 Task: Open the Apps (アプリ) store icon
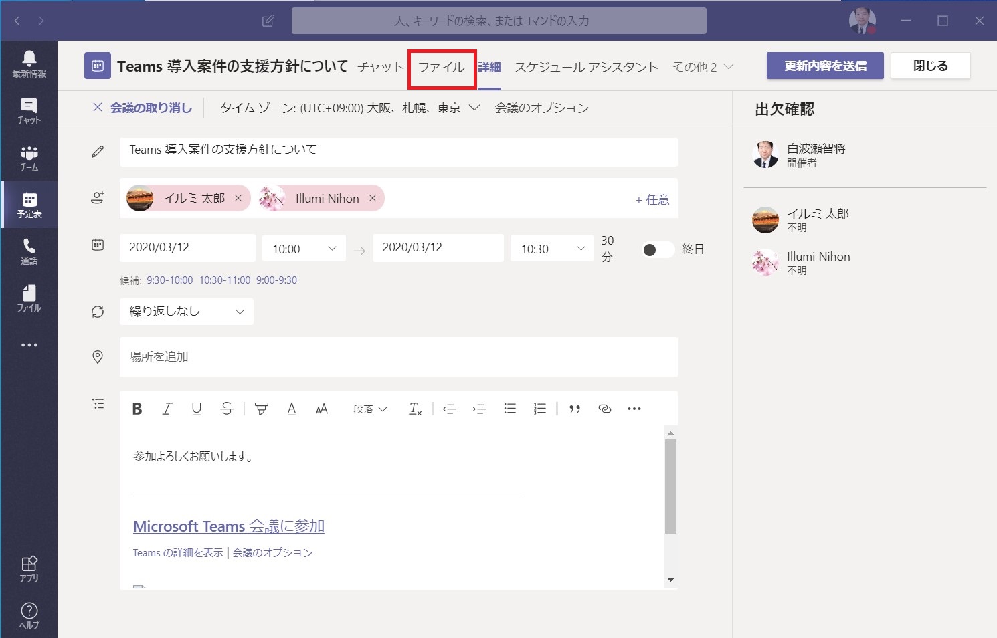(29, 569)
